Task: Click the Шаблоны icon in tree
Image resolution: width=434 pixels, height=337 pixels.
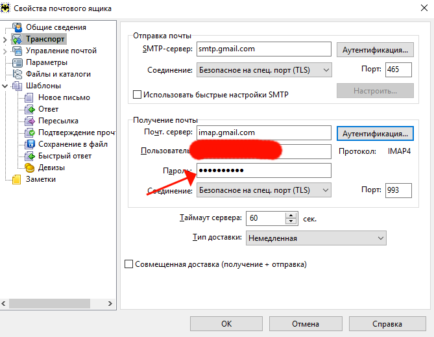Action: (x=17, y=86)
